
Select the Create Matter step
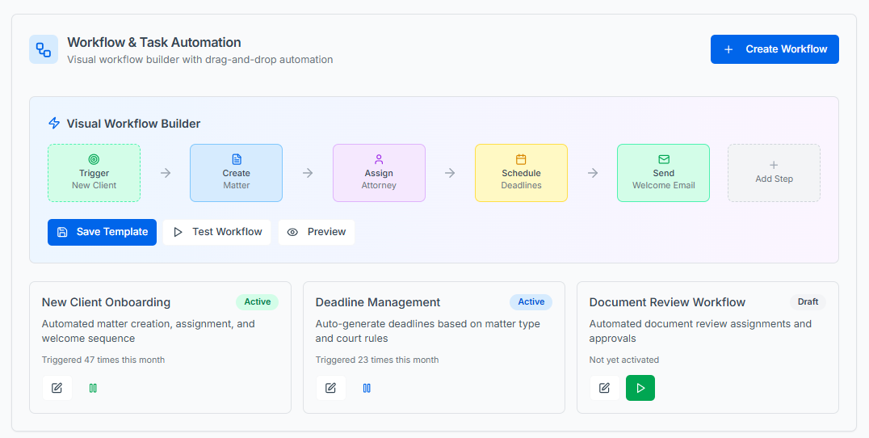[x=236, y=173]
